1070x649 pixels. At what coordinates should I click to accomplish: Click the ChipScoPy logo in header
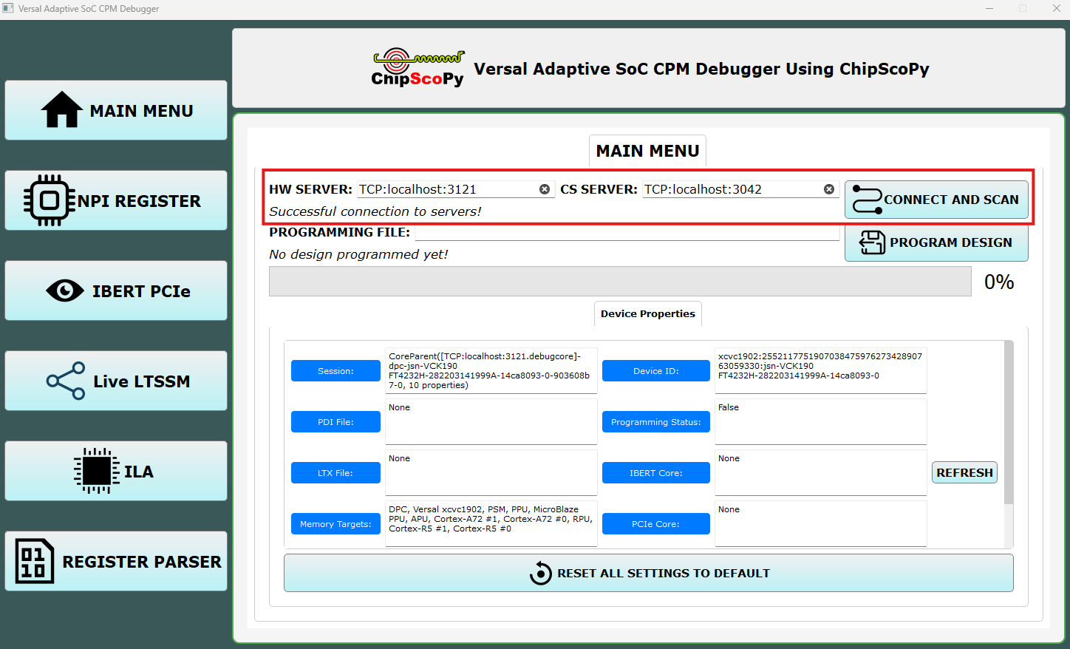coord(418,69)
